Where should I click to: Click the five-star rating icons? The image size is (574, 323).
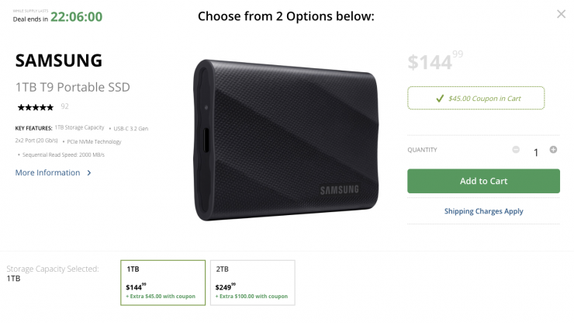pyautogui.click(x=35, y=106)
